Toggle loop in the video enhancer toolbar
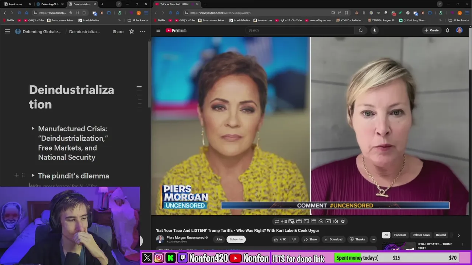 277,221
